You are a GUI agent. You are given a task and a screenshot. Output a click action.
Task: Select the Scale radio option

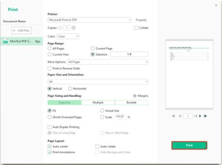(x=102, y=117)
